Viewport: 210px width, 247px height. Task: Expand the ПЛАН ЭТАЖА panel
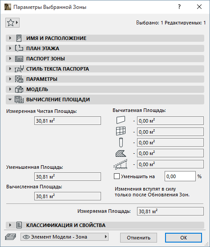click(10, 48)
